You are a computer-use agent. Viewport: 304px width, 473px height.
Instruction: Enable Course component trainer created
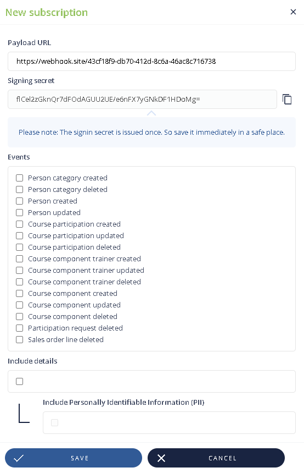[x=20, y=259]
